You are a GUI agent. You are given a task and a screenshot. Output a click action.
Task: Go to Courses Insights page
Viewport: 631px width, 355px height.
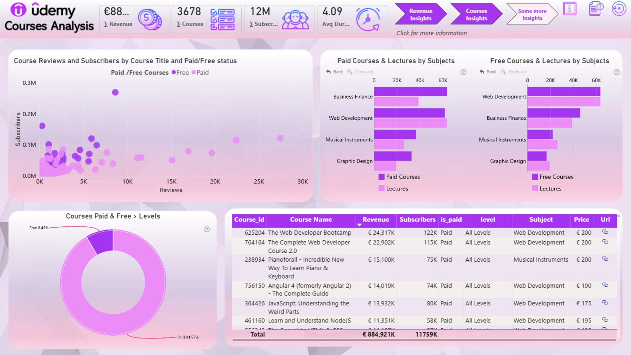click(476, 14)
